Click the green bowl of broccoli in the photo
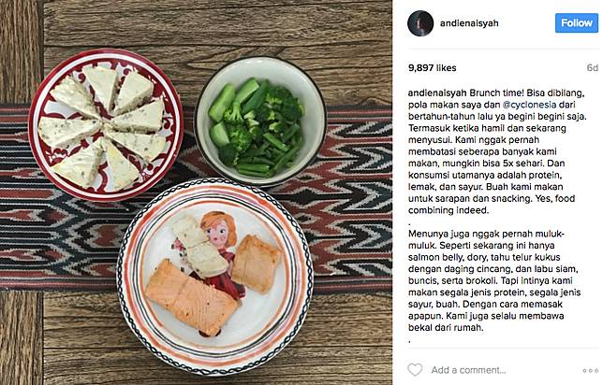The image size is (603, 385). 260,121
